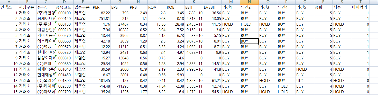Viewport: 378px width, 95px height.
Task: Click PRB value 2.49
Action: [x=139, y=13]
